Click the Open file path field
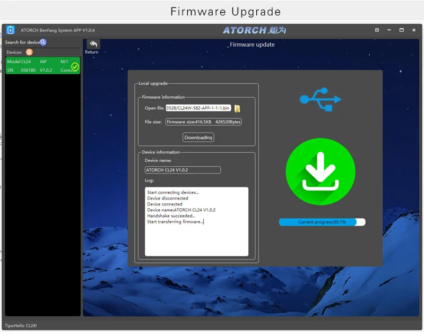The width and height of the screenshot is (424, 336). click(x=198, y=108)
